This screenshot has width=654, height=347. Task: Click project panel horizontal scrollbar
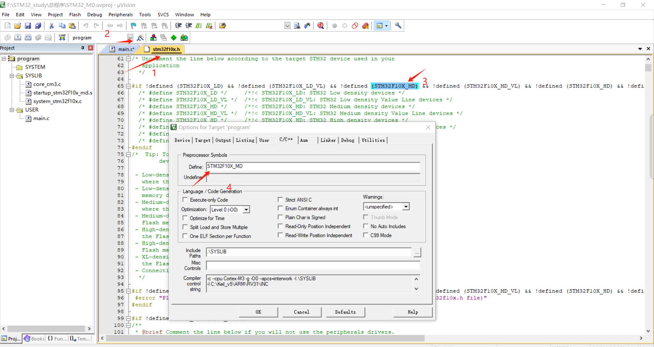click(46, 329)
